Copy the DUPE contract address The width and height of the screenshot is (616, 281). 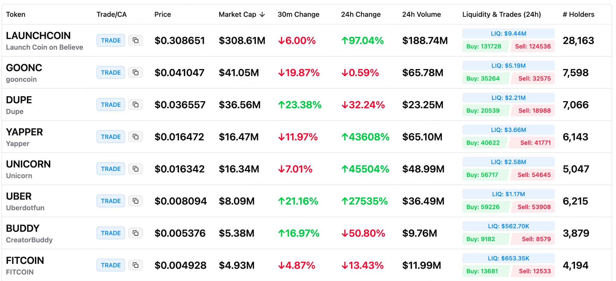pyautogui.click(x=135, y=105)
